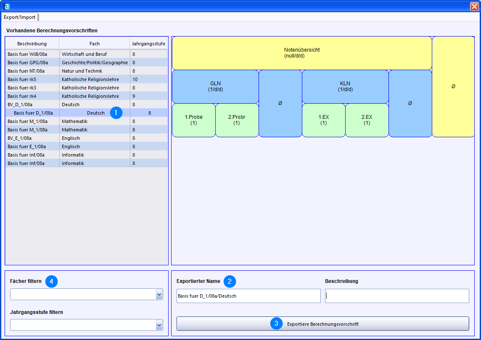
Task: Select row Basis fuer WiB/08a
Action: (87, 54)
